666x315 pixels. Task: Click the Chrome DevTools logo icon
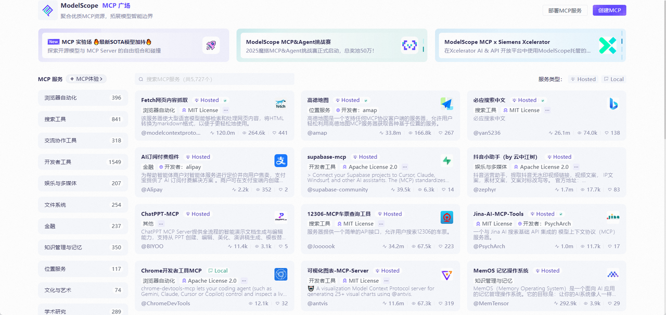pyautogui.click(x=280, y=274)
